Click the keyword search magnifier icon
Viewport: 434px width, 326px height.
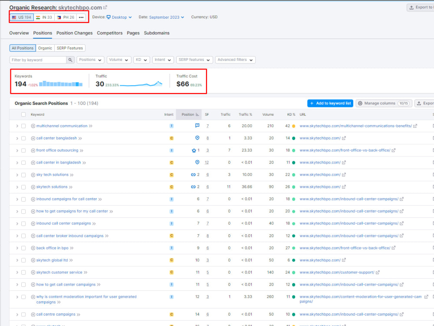click(70, 60)
